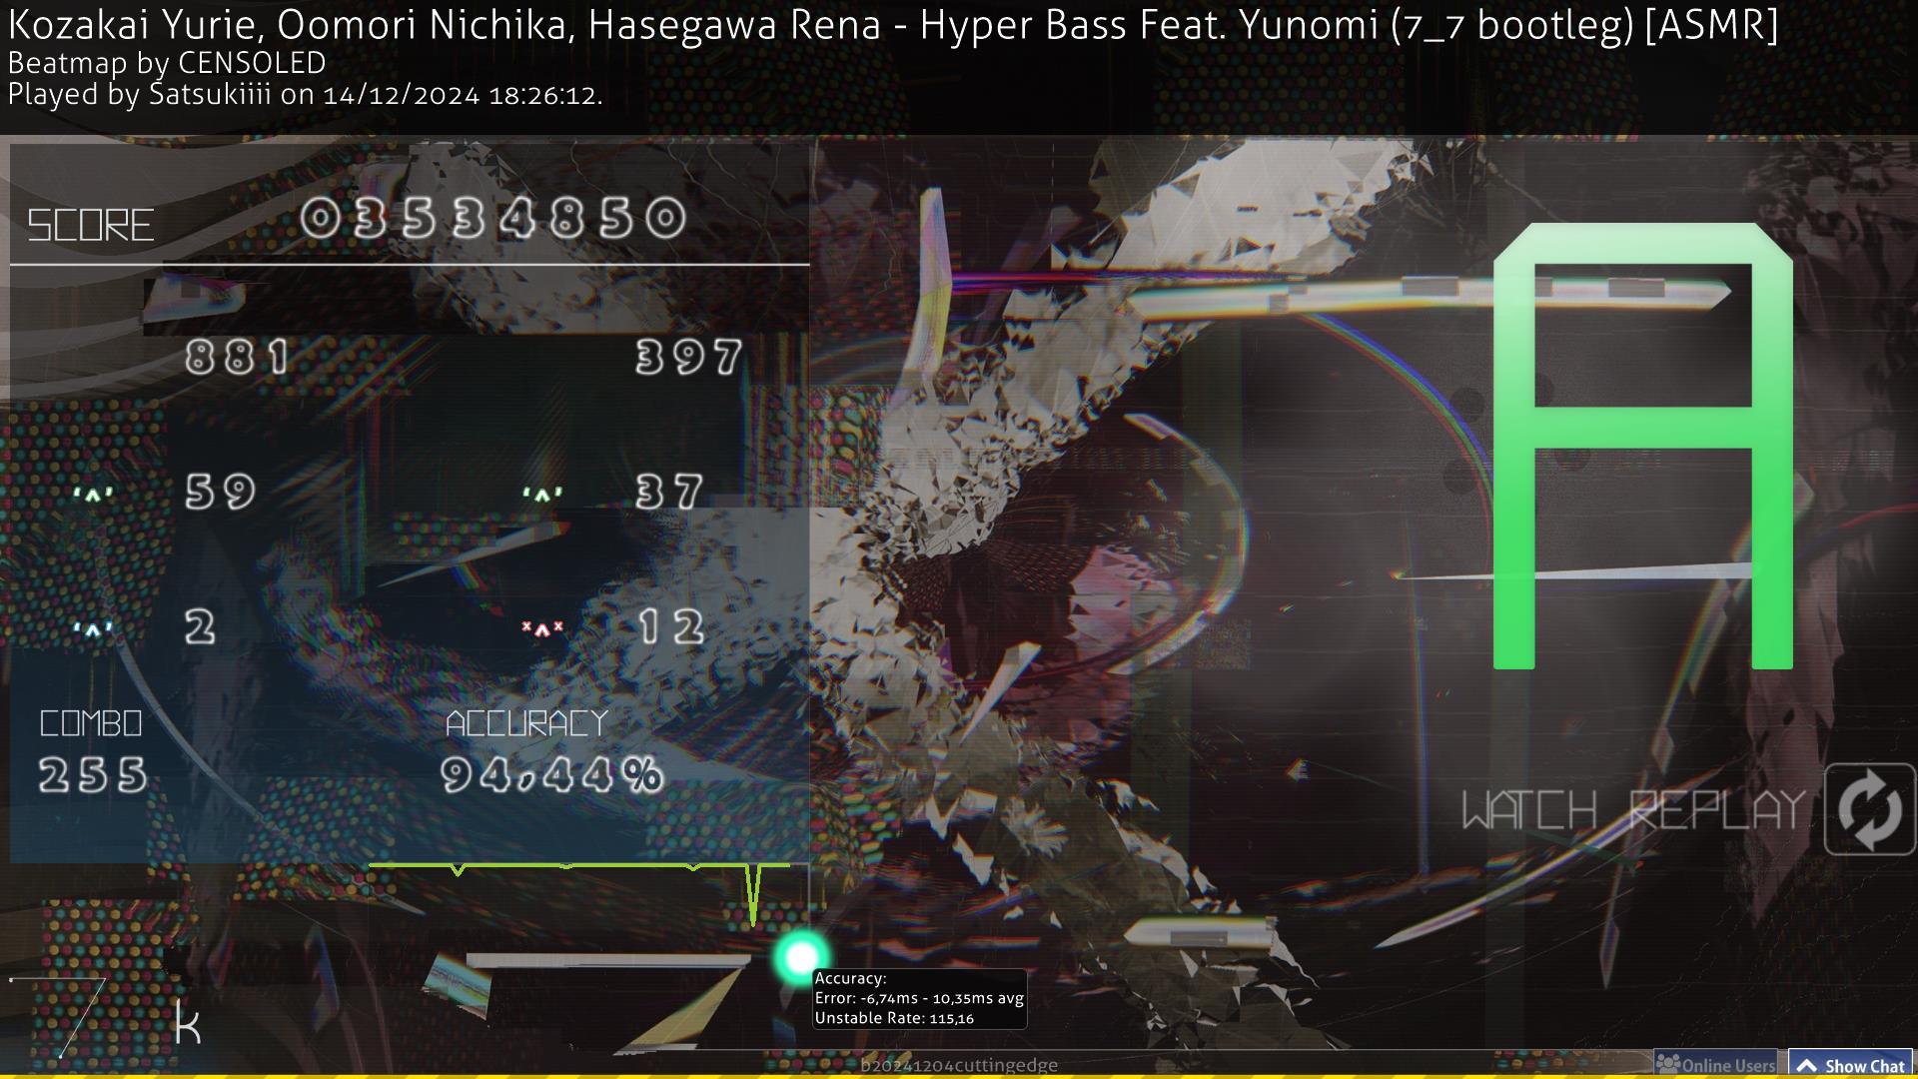Click the 397 hit count
The height and width of the screenshot is (1079, 1918).
point(689,357)
